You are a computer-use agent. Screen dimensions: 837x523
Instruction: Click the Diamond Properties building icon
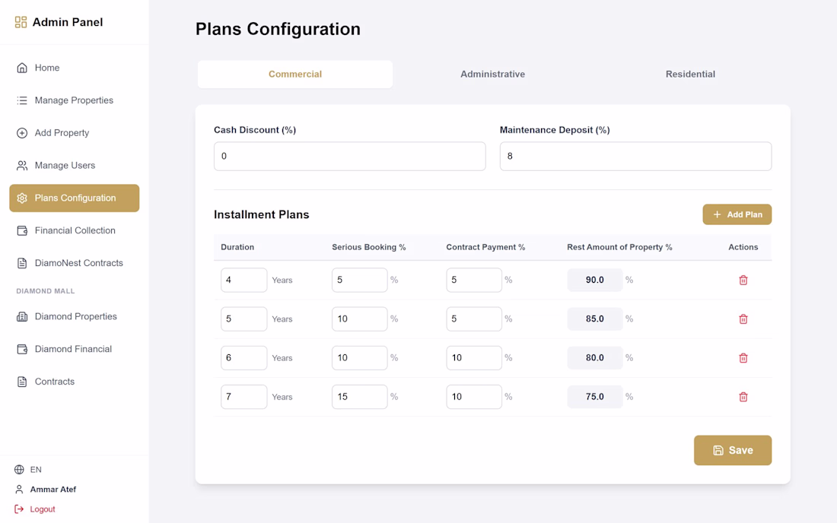click(22, 316)
